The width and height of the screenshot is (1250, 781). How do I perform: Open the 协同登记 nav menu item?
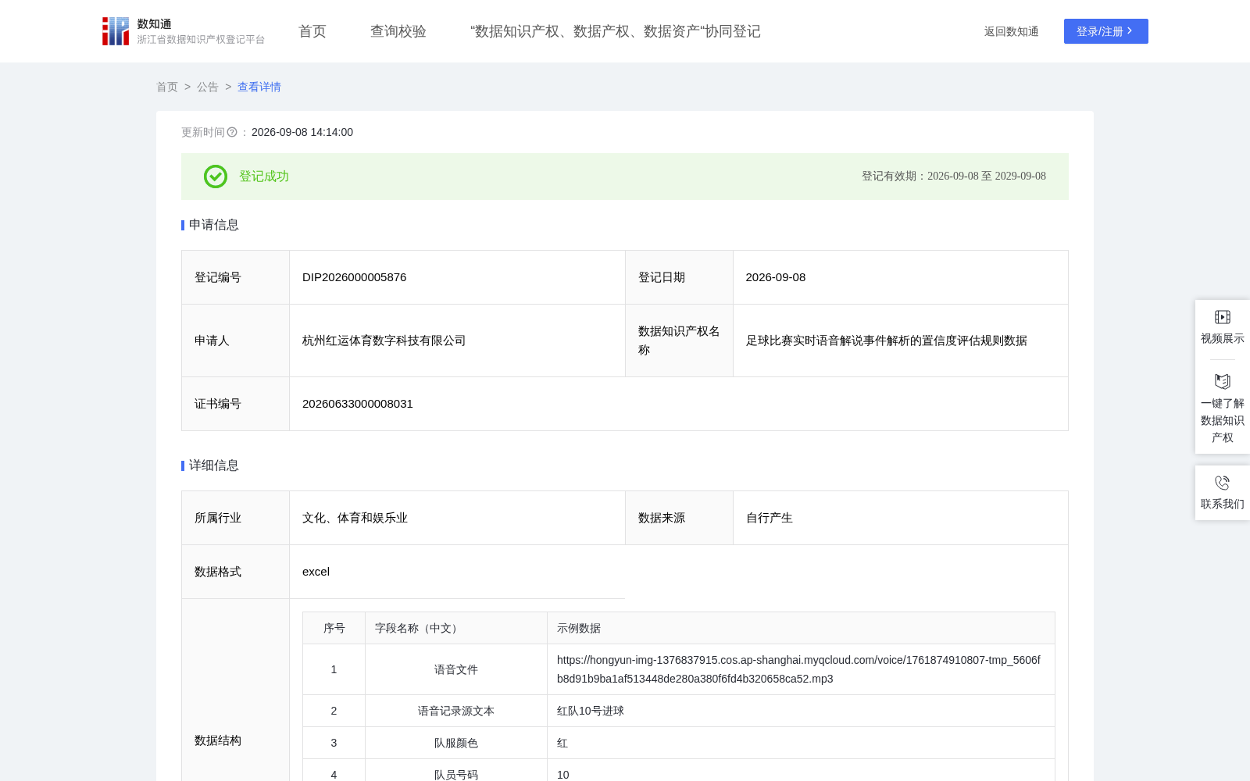[616, 31]
